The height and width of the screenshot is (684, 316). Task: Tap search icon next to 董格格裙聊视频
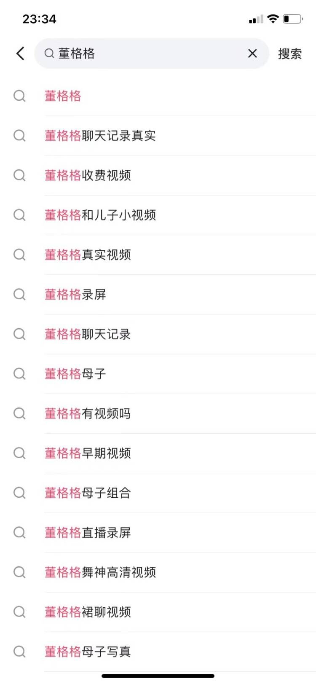coord(19,612)
